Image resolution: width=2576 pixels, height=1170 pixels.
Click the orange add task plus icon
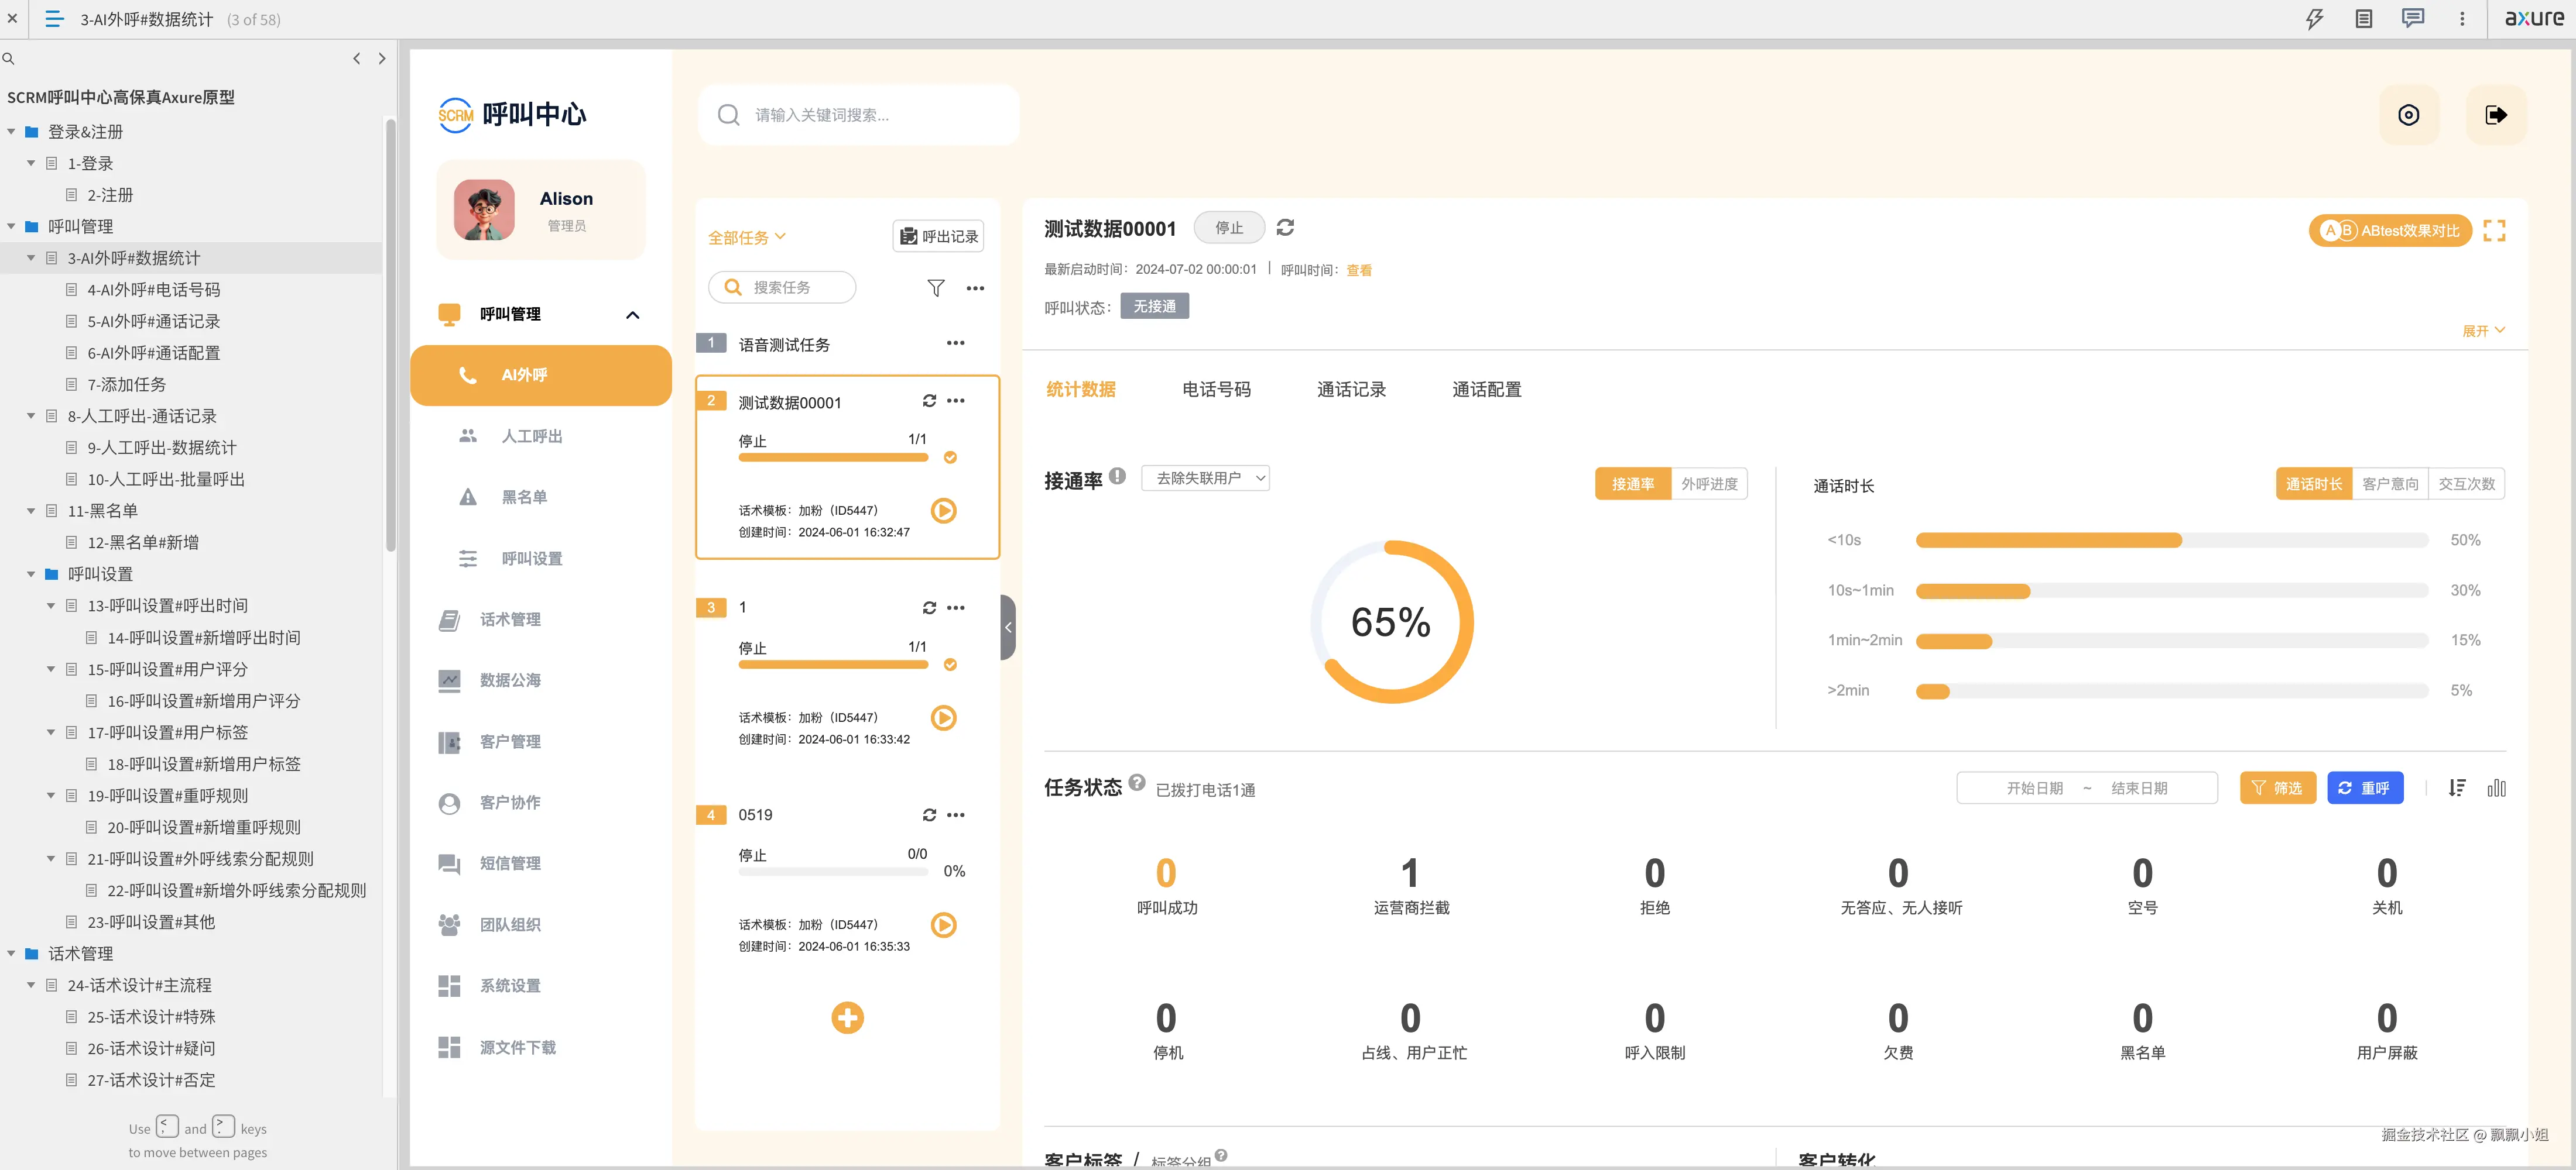coord(847,1017)
